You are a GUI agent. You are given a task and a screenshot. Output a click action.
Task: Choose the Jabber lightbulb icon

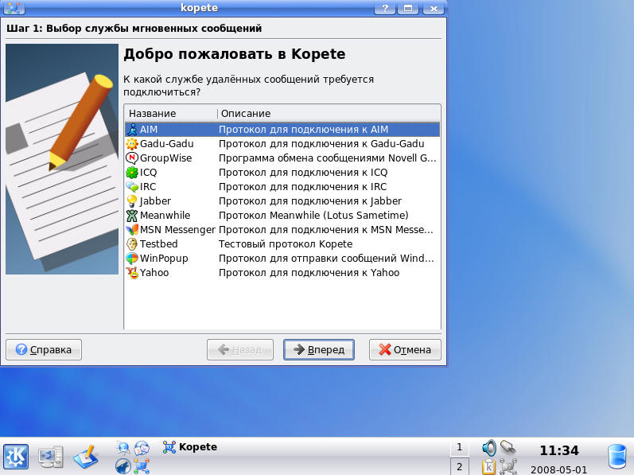(132, 201)
